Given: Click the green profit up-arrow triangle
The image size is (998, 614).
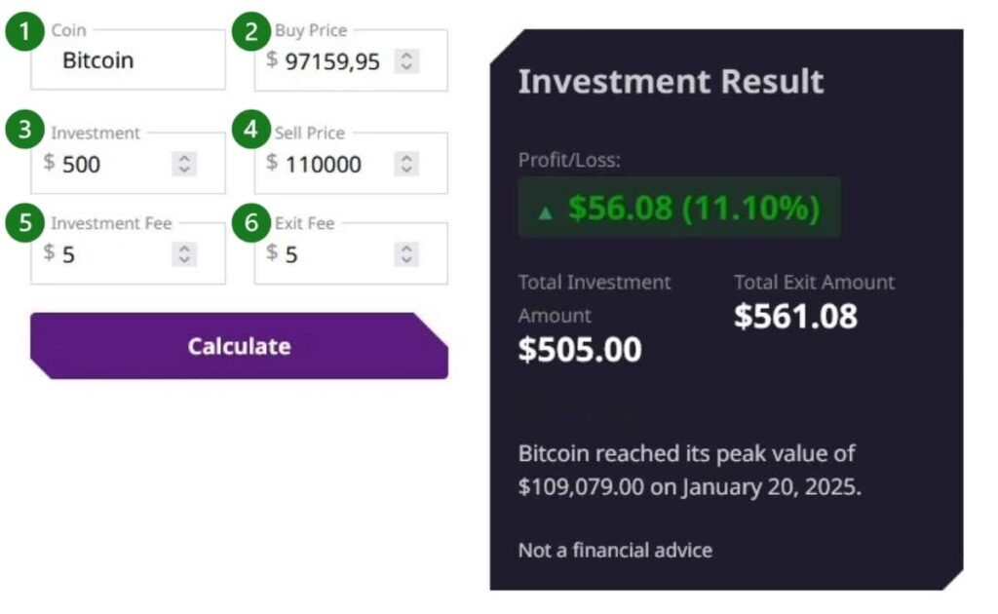Looking at the screenshot, I should click(545, 211).
